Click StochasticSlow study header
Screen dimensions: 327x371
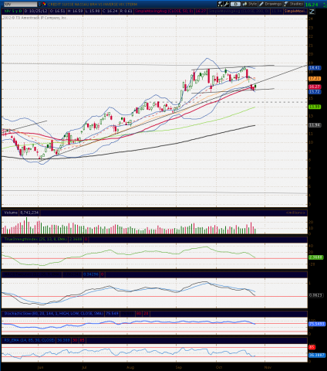click(53, 314)
